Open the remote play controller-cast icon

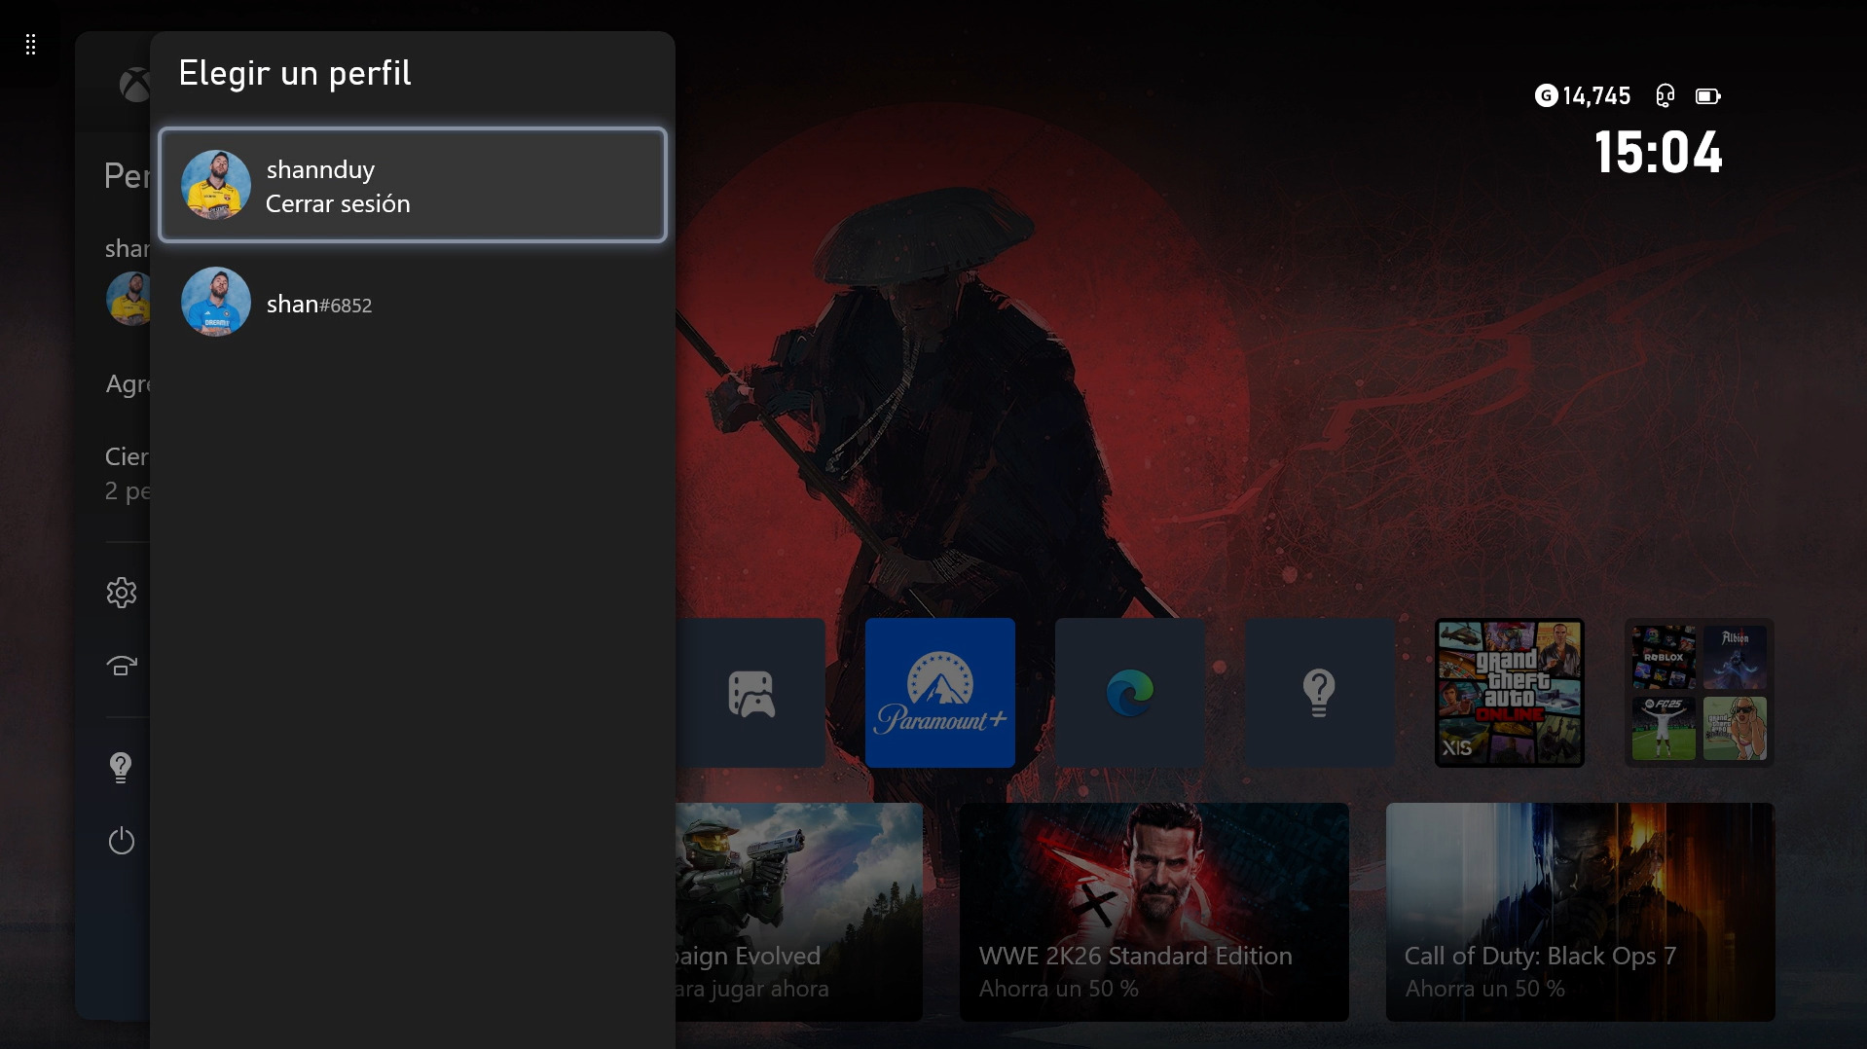[122, 666]
